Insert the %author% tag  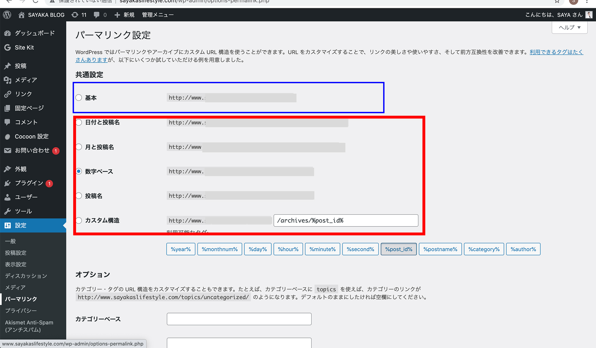tap(523, 249)
